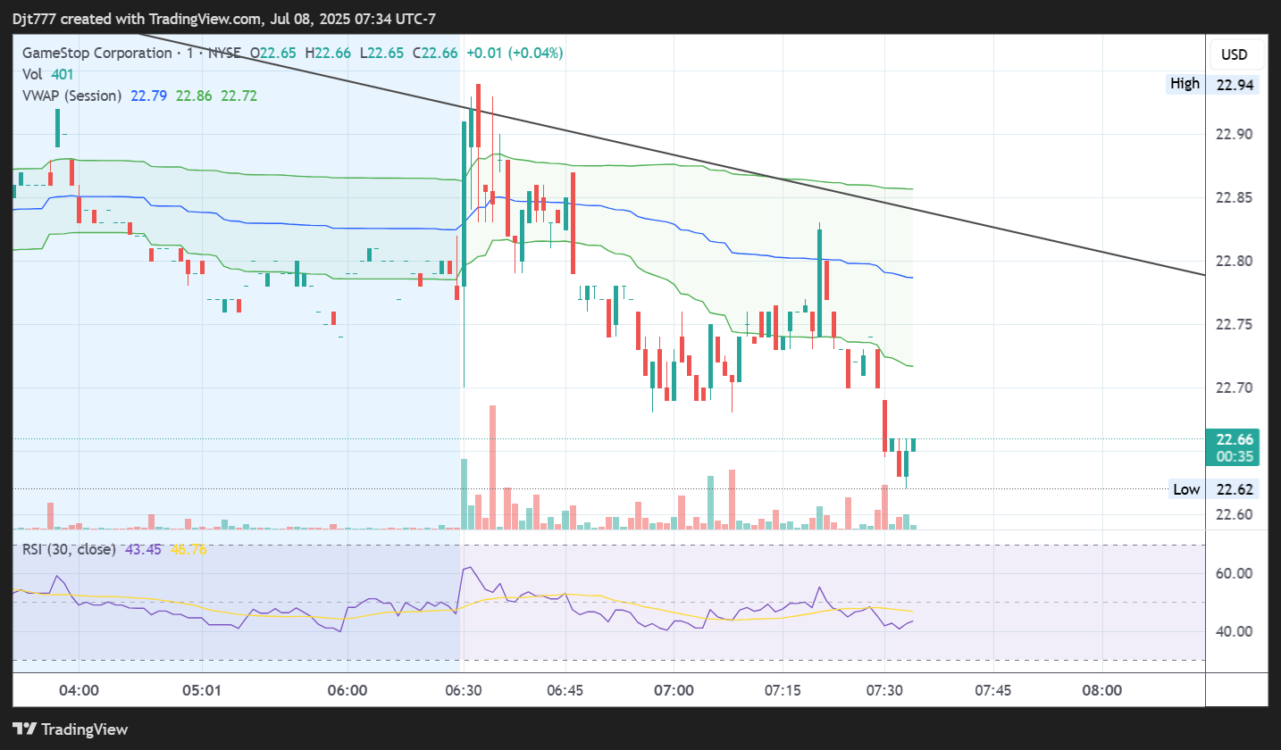
Task: Click the RSI 60.00 axis label
Action: point(1234,573)
